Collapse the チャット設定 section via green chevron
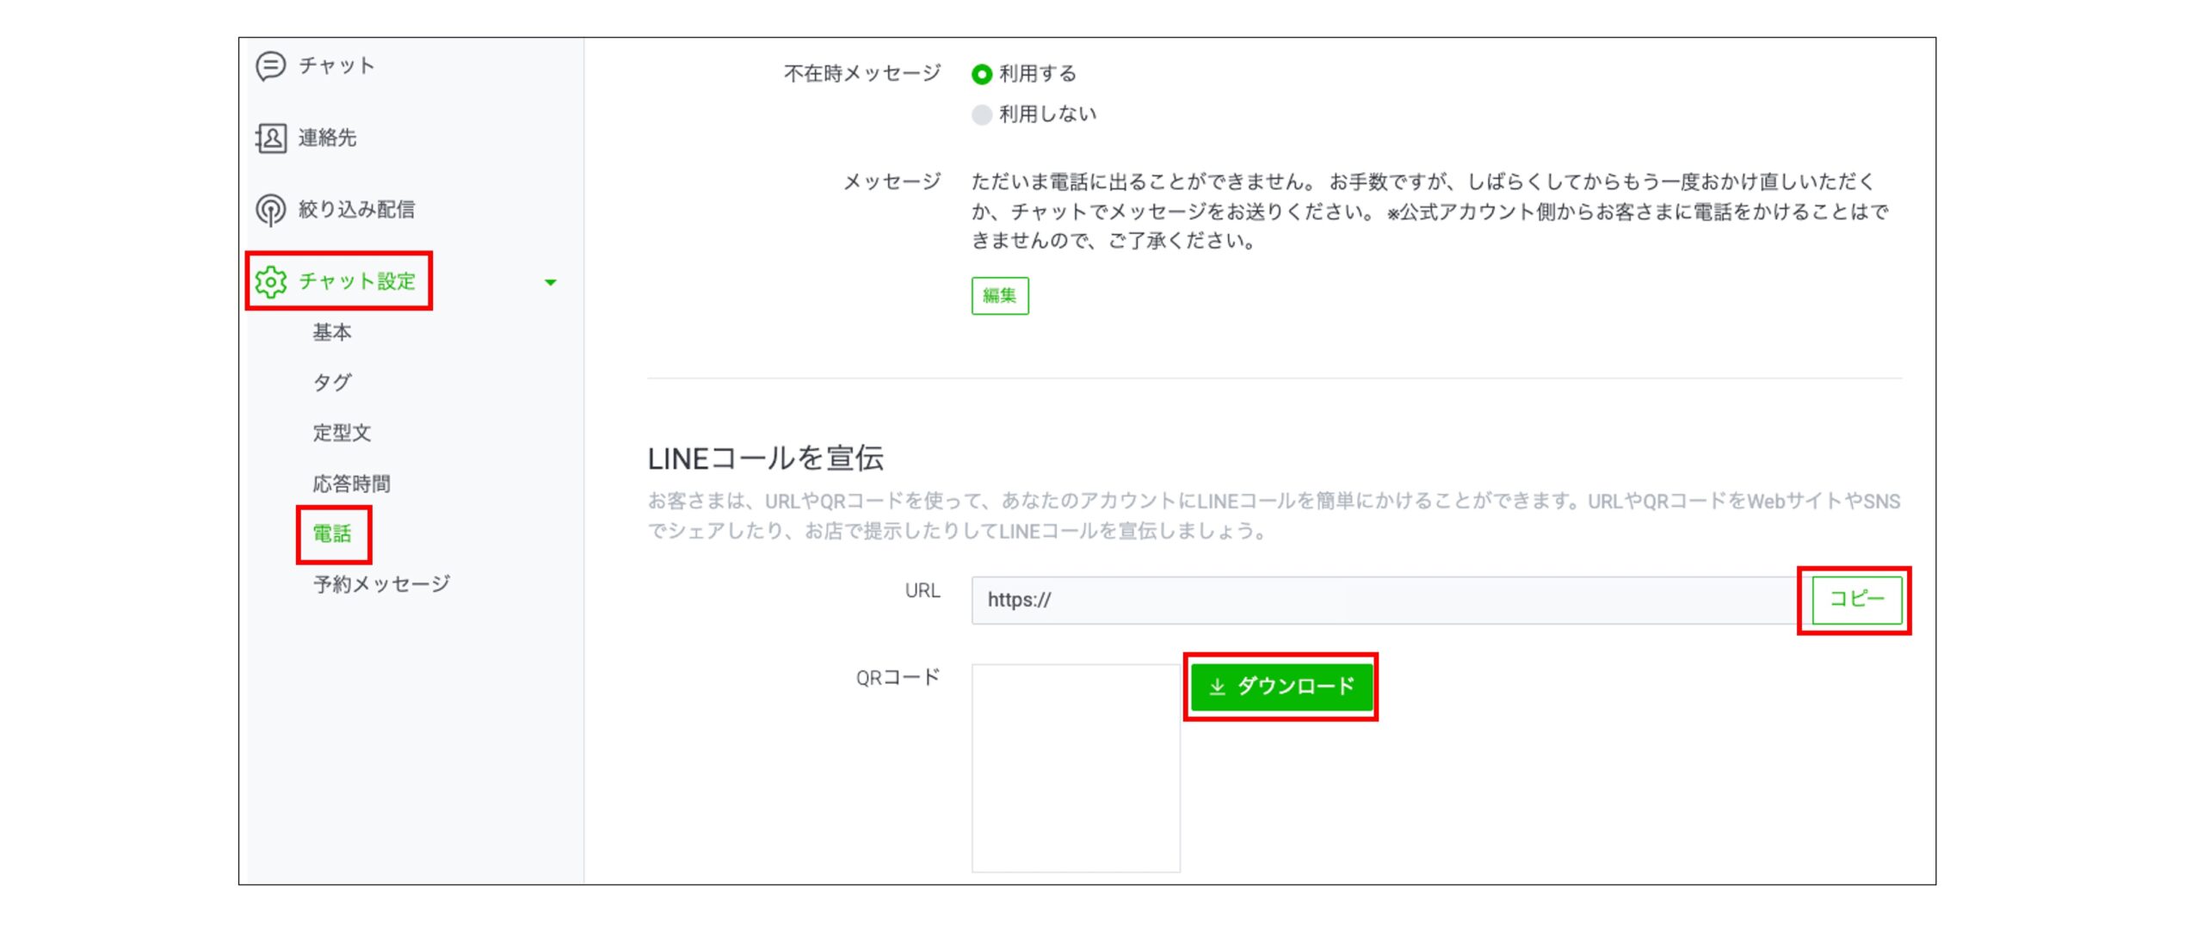2203x936 pixels. [552, 282]
